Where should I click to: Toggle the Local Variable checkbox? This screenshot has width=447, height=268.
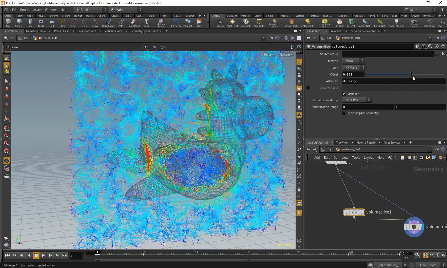(x=308, y=88)
